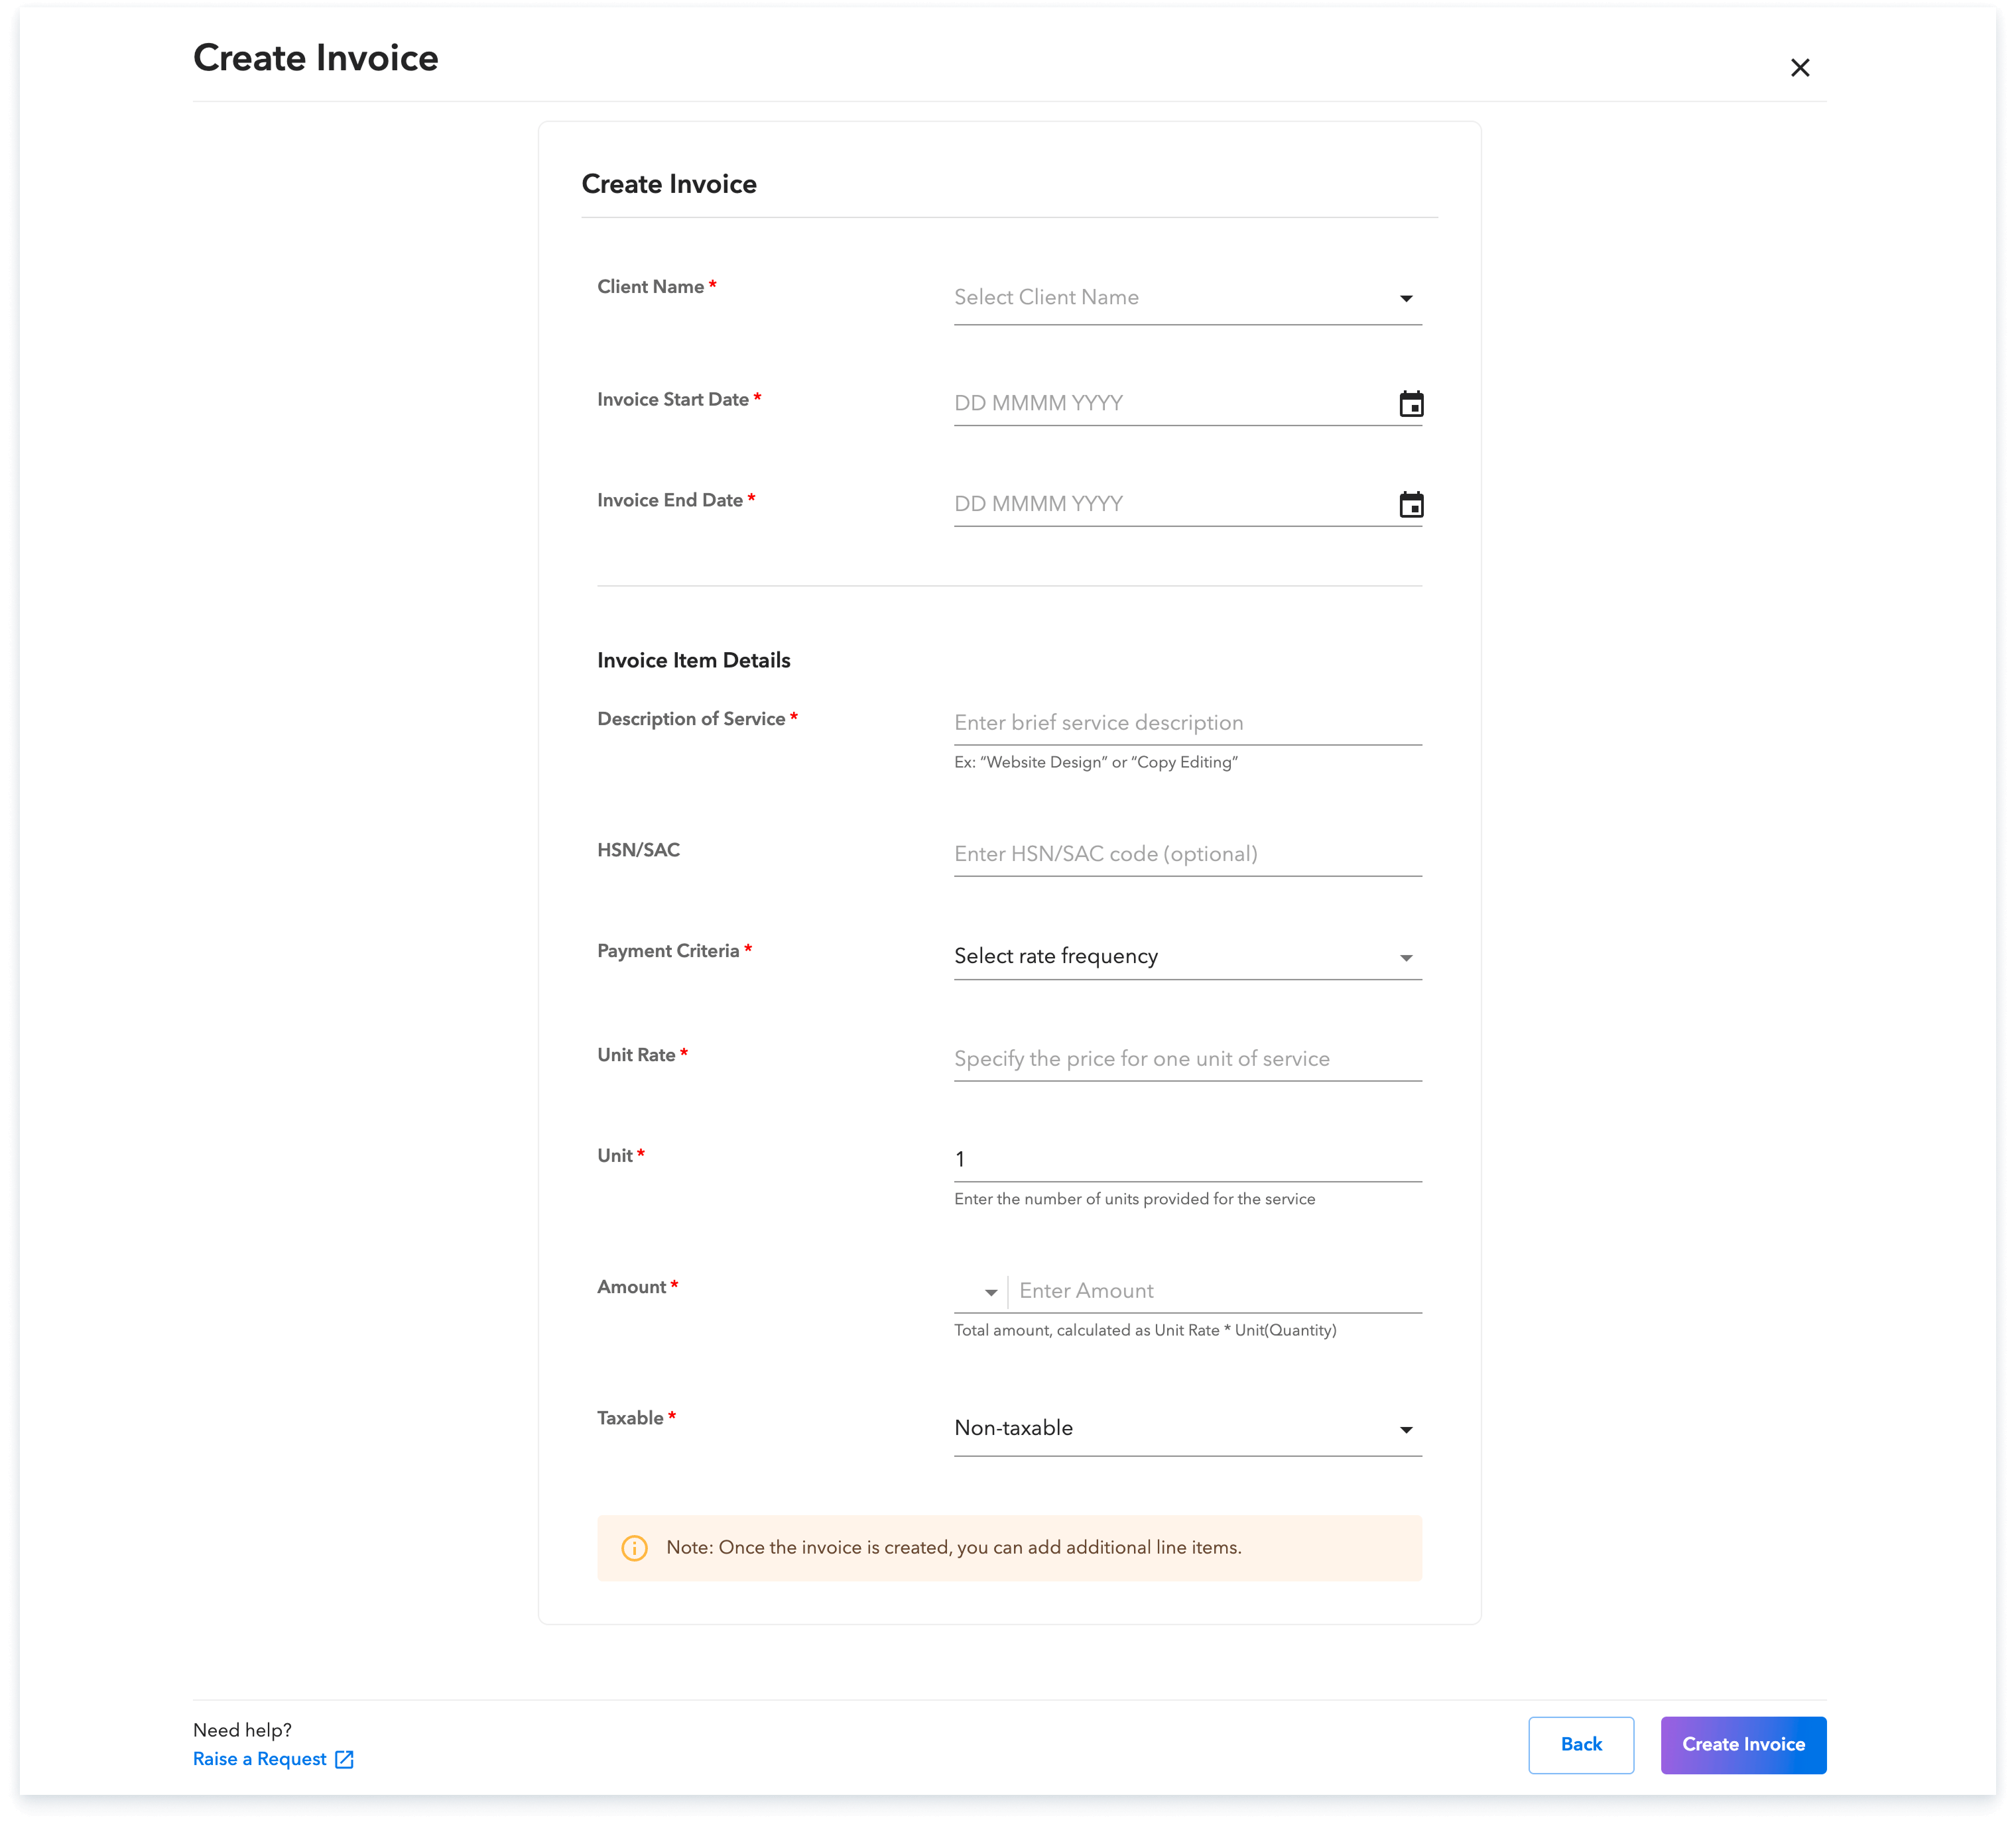Open the Invoice End Date calendar picker

(x=1411, y=505)
